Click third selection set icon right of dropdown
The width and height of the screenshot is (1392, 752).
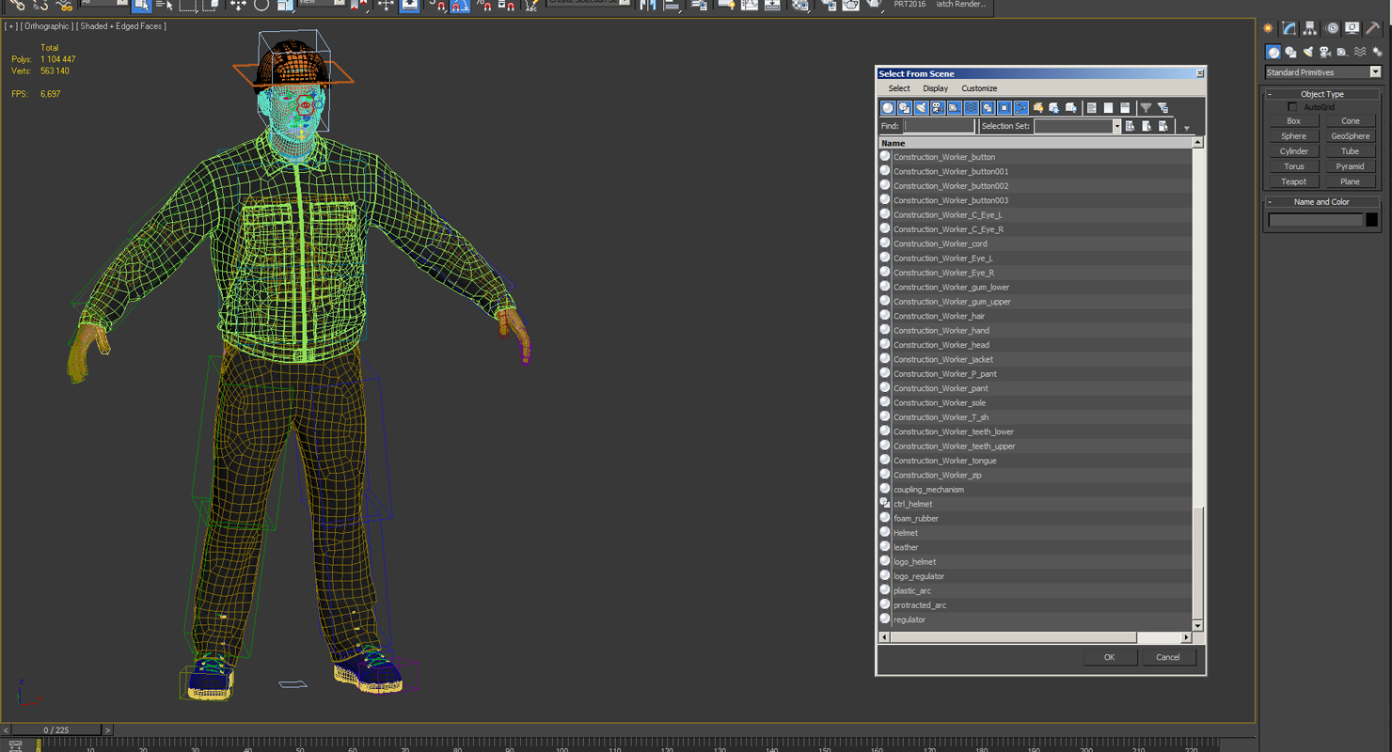point(1163,126)
